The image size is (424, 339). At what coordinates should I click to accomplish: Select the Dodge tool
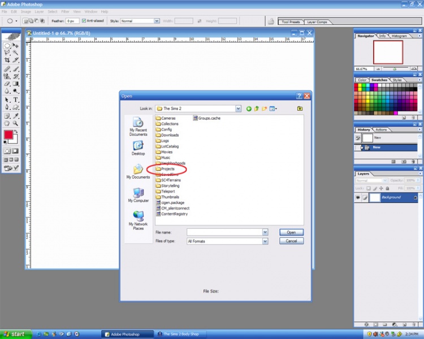click(x=15, y=91)
